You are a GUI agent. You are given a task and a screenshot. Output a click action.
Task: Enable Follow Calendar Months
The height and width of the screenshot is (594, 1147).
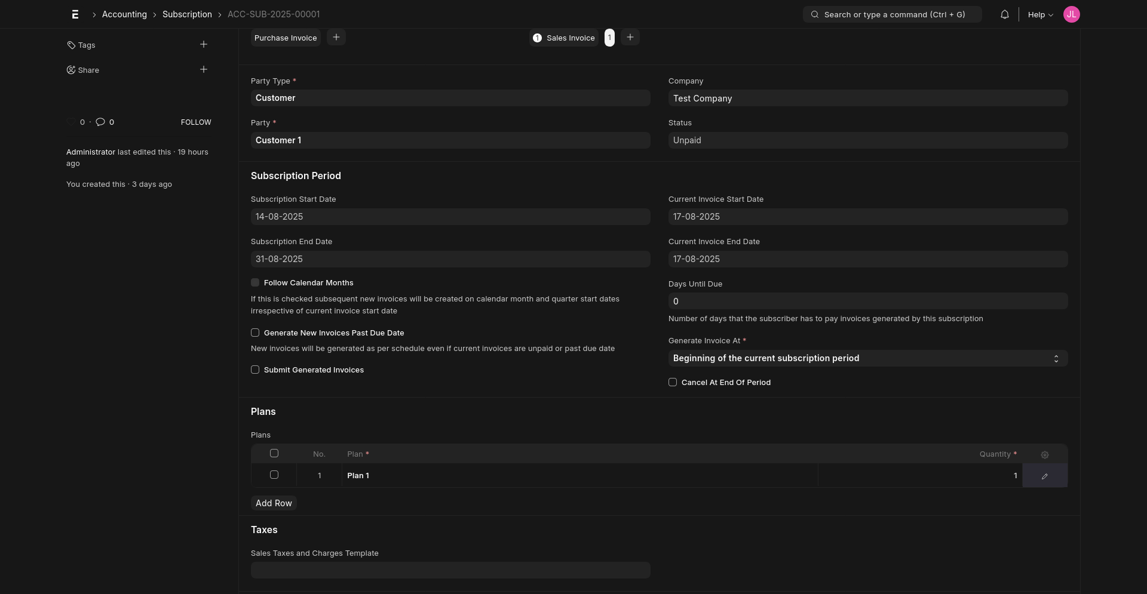pyautogui.click(x=255, y=282)
